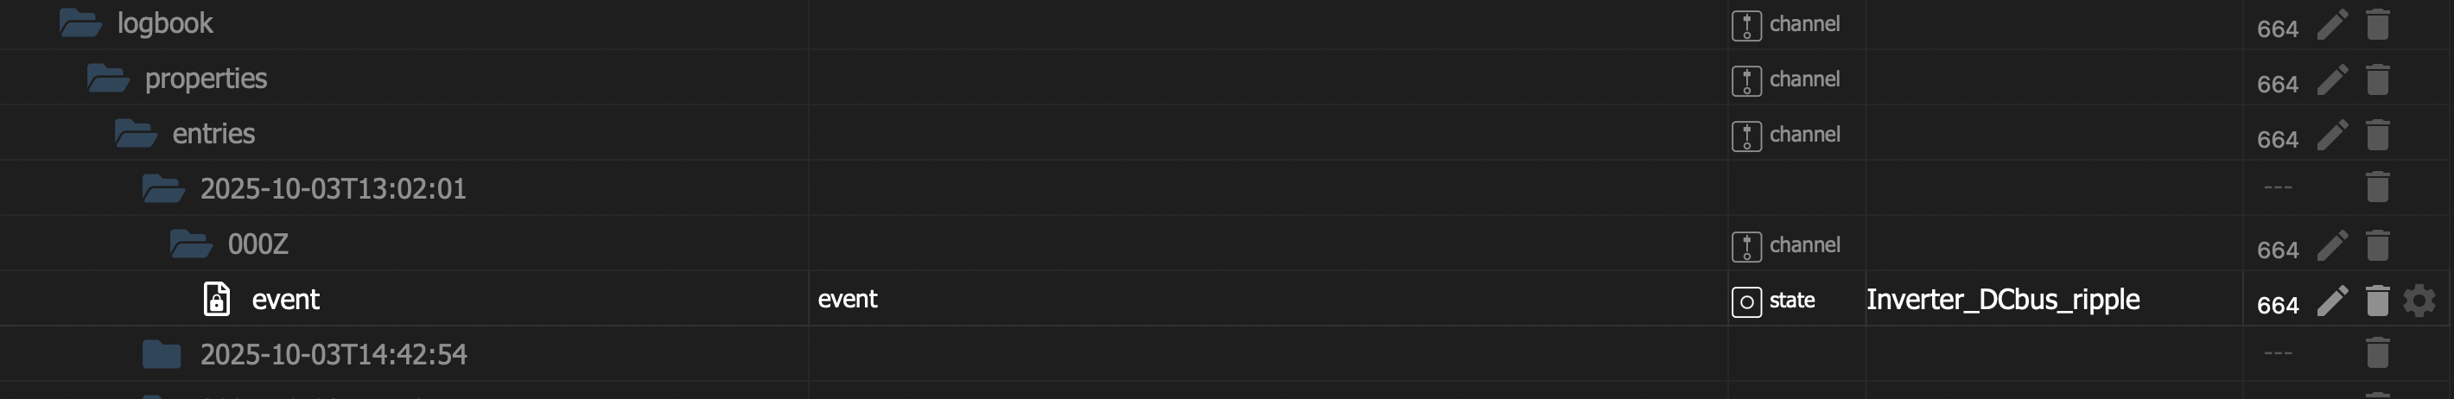
Task: Click the Inverter_DCbus_ripple value
Action: 2002,300
